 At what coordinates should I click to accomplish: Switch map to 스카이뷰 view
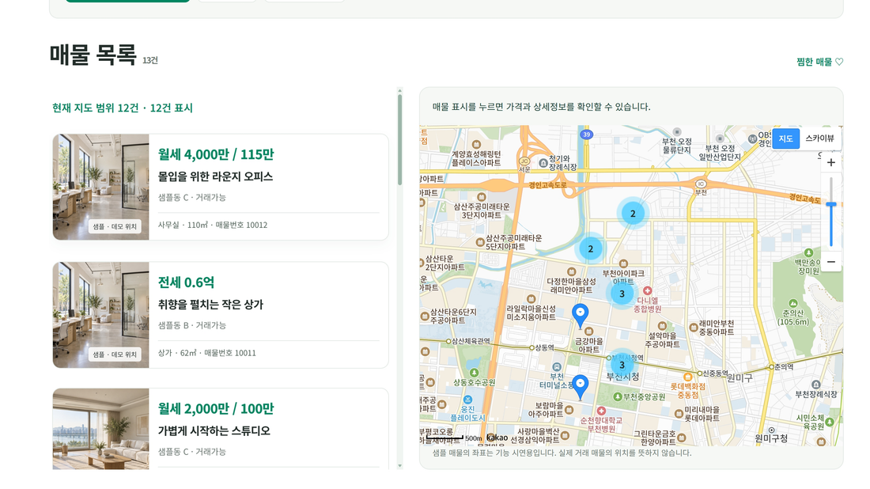pos(819,138)
